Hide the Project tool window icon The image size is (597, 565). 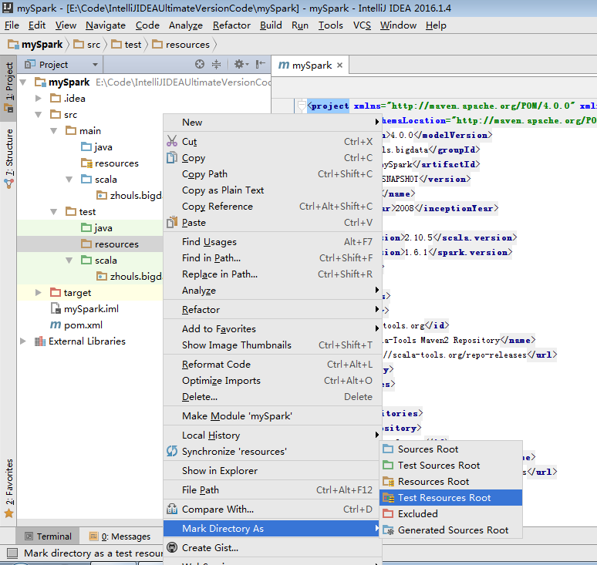(261, 64)
